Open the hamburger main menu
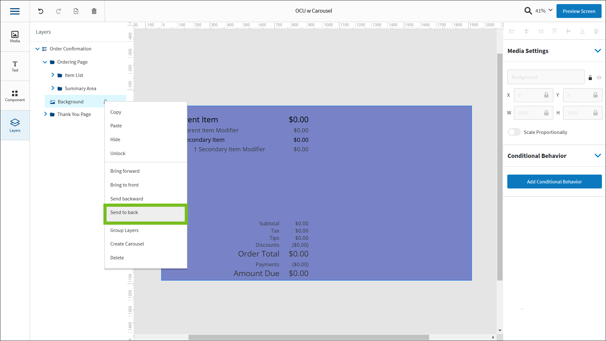This screenshot has height=341, width=606. [15, 11]
